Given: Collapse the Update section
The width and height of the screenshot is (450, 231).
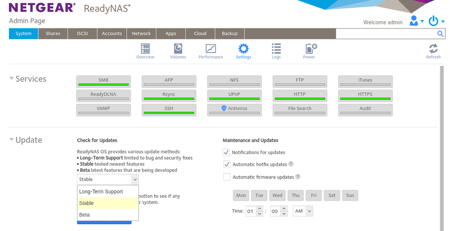Looking at the screenshot, I should click(x=11, y=139).
